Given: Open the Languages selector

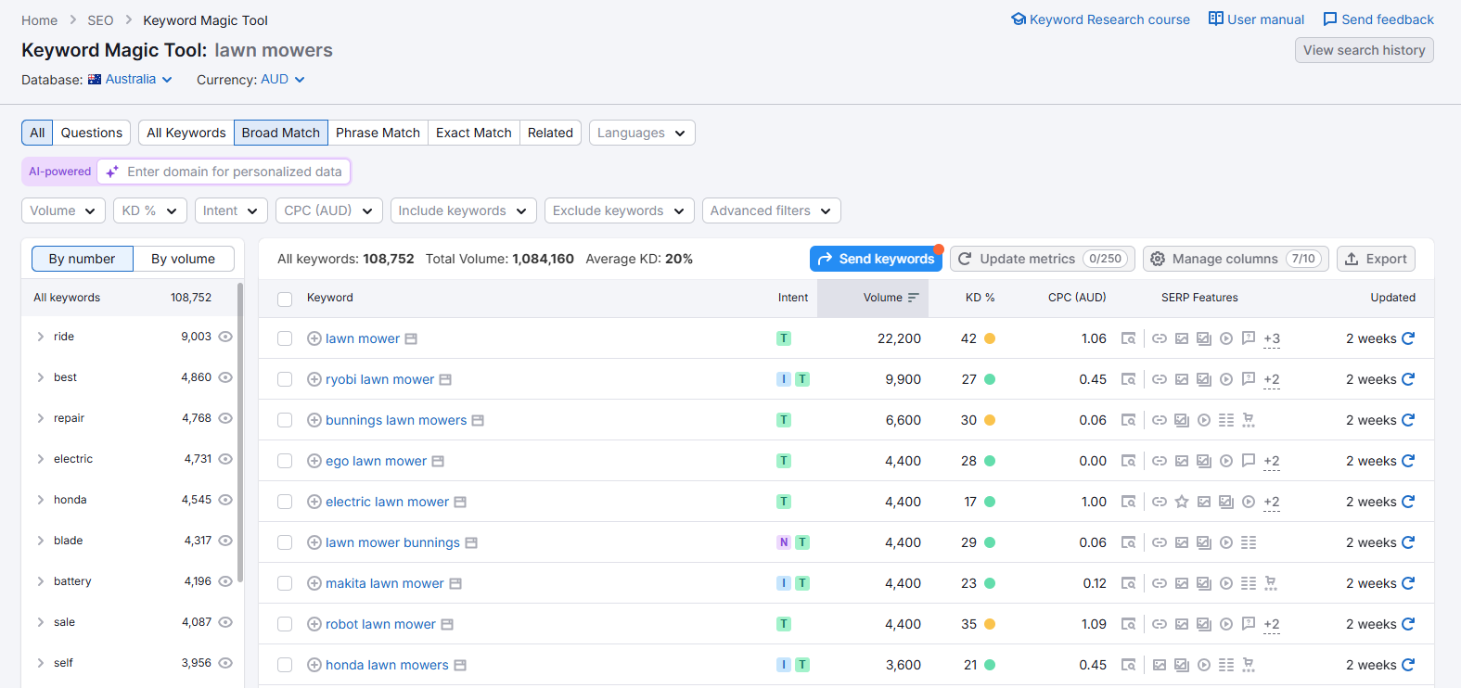Looking at the screenshot, I should click(642, 133).
